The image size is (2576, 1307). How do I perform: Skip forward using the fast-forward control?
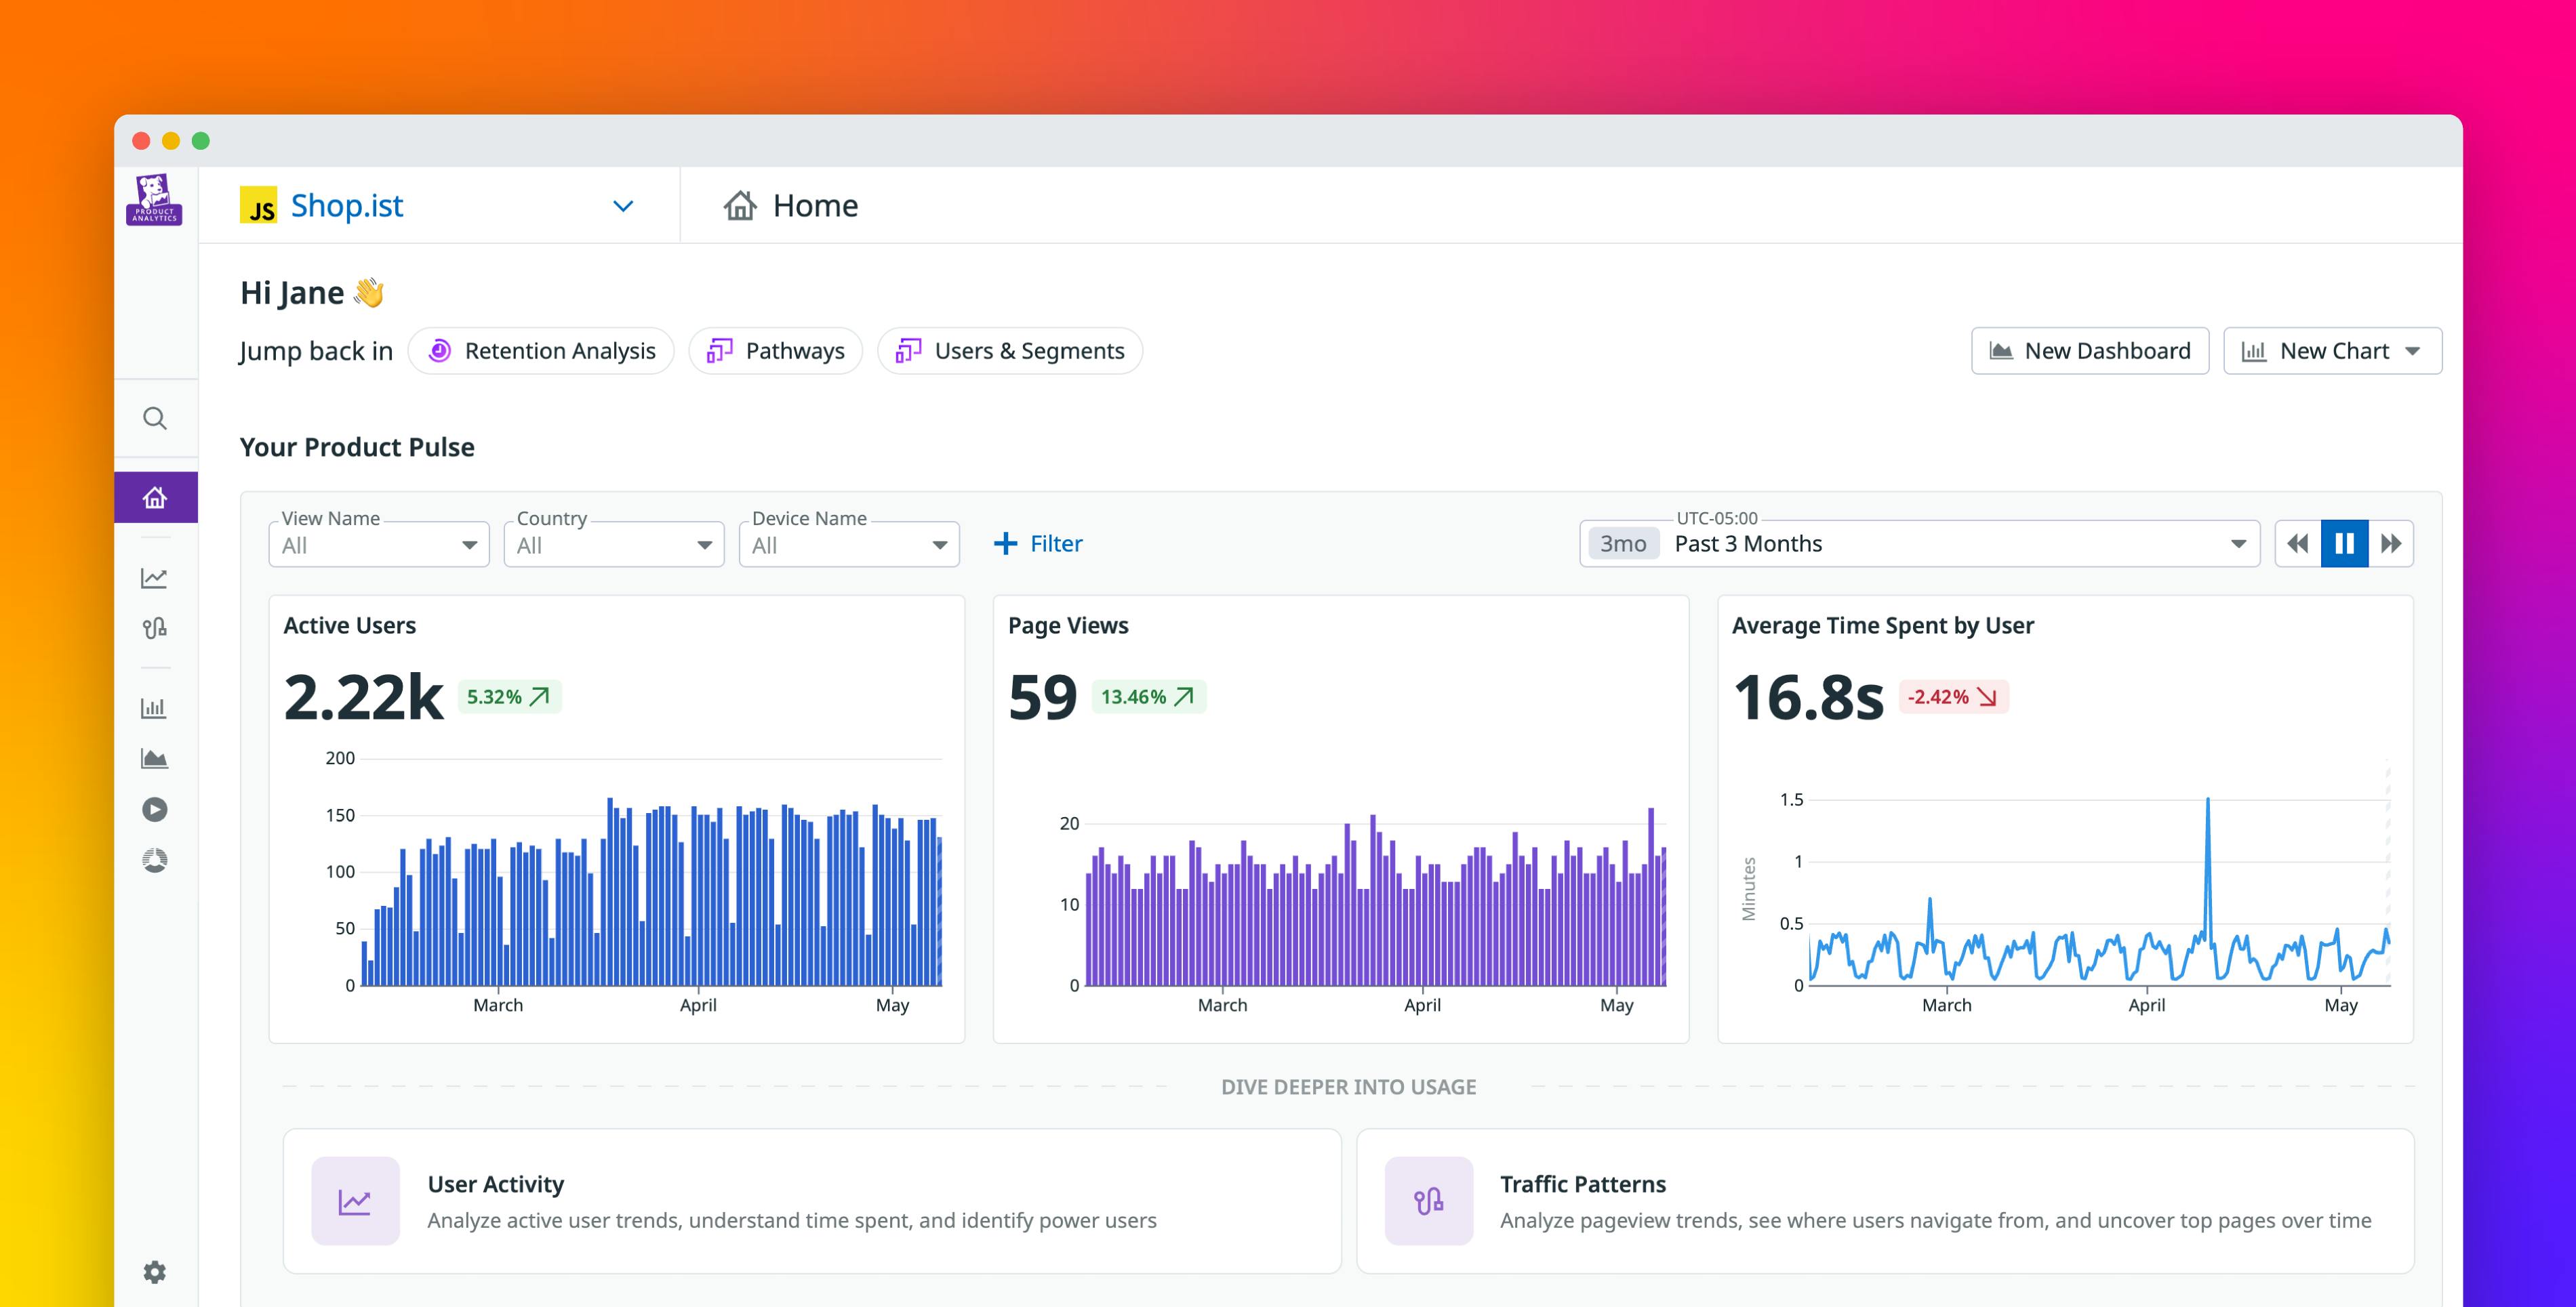tap(2391, 543)
